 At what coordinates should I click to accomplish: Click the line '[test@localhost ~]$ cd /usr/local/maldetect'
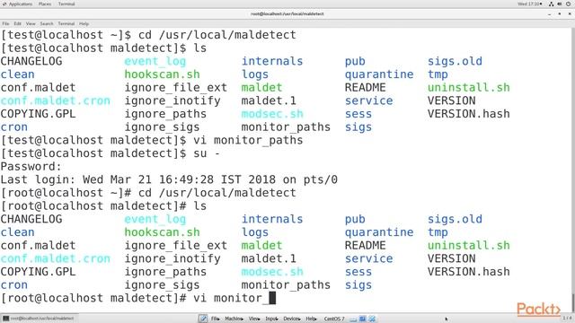click(x=148, y=35)
